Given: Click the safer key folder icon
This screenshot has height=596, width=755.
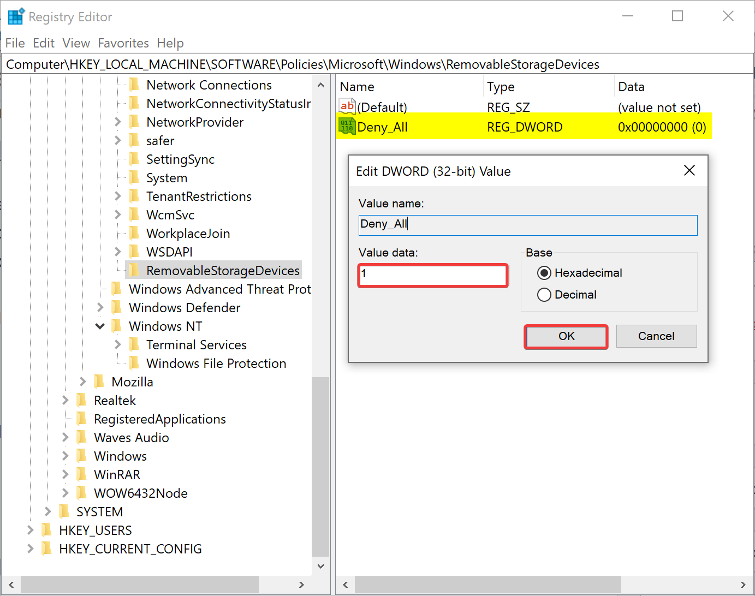Looking at the screenshot, I should coord(134,140).
